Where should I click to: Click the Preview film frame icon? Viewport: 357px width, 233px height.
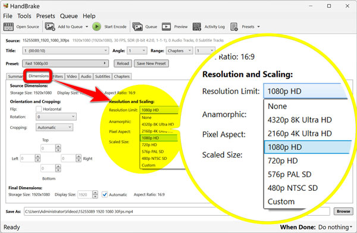click(x=166, y=27)
